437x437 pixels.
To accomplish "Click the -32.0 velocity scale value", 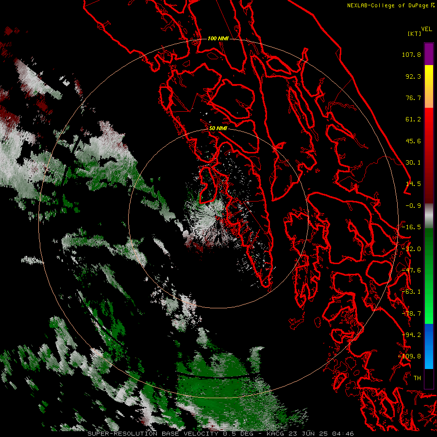I will pyautogui.click(x=411, y=249).
